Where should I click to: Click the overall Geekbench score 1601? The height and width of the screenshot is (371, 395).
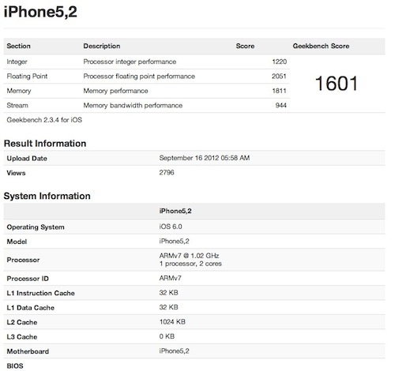click(337, 84)
